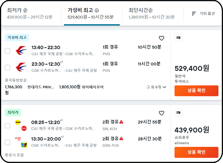Click the warning icon on the SGN, PUS layover
Image resolution: width=223 pixels, height=163 pixels.
tap(121, 138)
